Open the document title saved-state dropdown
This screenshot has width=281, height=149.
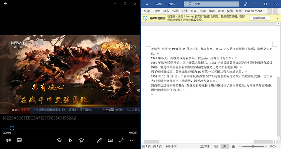pos(177,4)
